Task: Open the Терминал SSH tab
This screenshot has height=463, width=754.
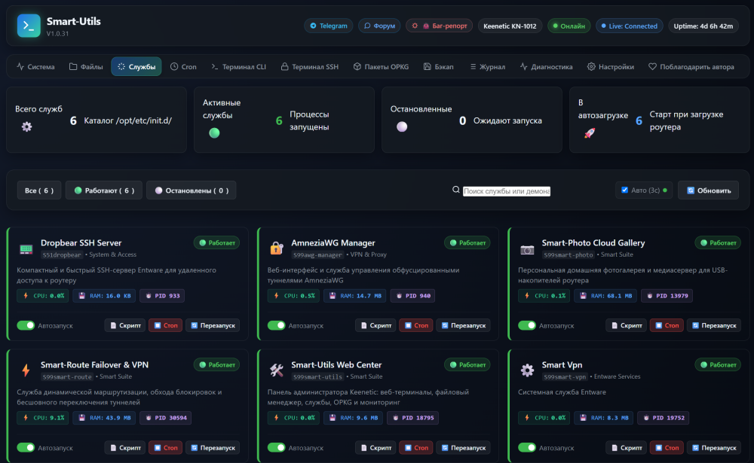Action: point(310,67)
